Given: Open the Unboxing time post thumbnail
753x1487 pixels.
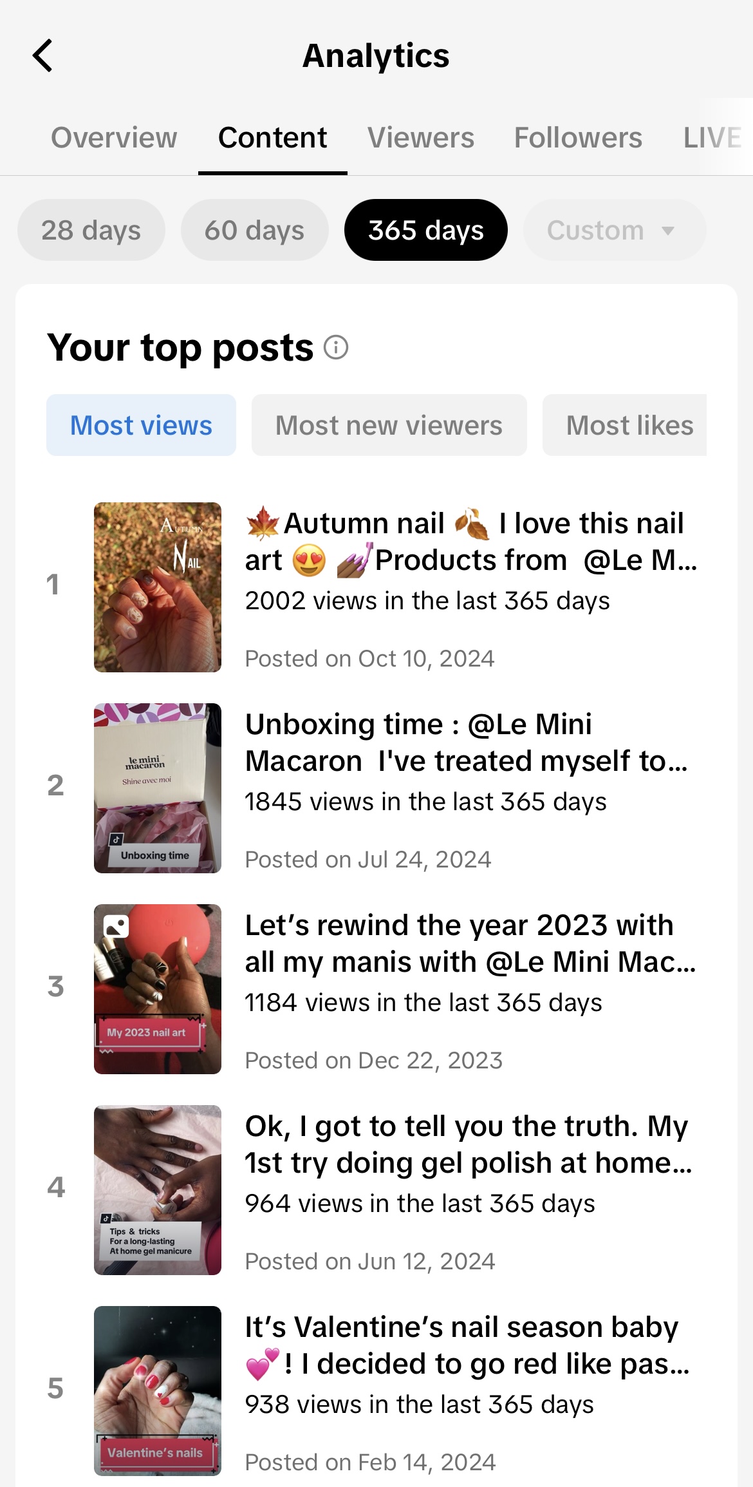Looking at the screenshot, I should [158, 788].
